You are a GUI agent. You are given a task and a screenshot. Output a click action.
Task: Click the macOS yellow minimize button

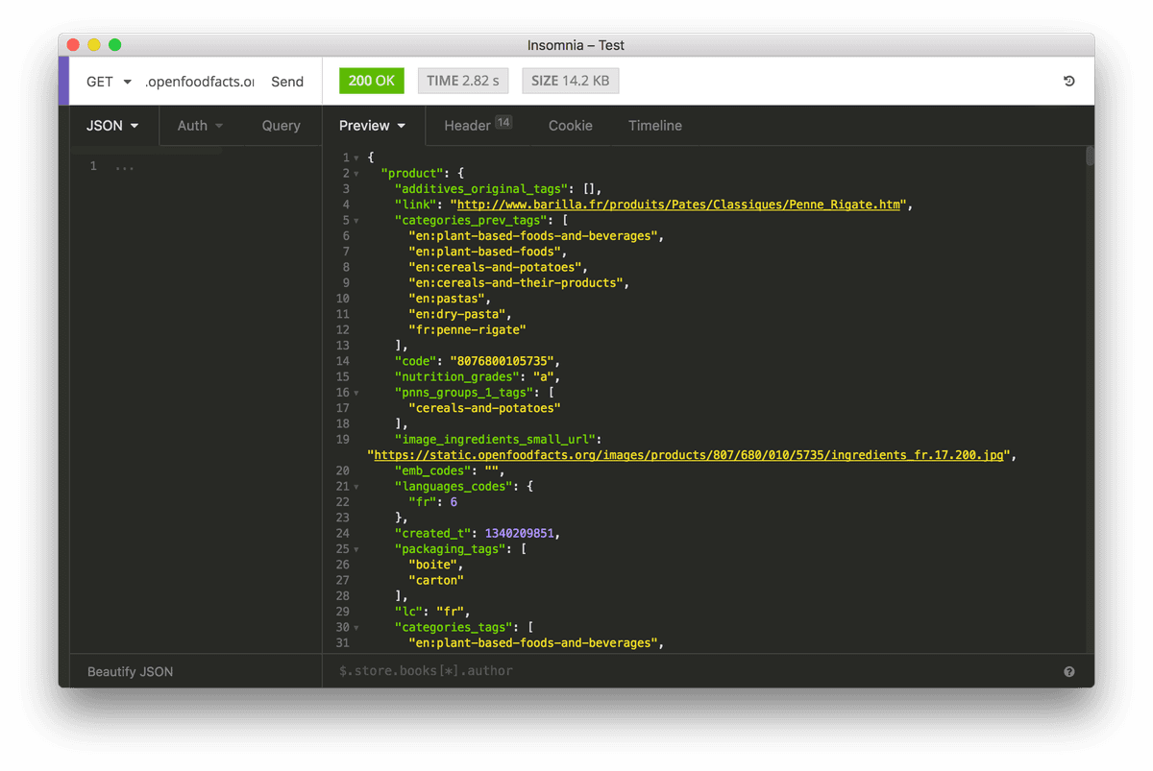pyautogui.click(x=94, y=45)
